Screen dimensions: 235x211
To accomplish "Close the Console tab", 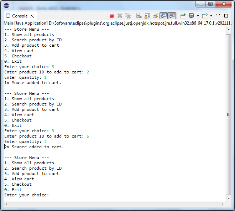I will (32, 16).
